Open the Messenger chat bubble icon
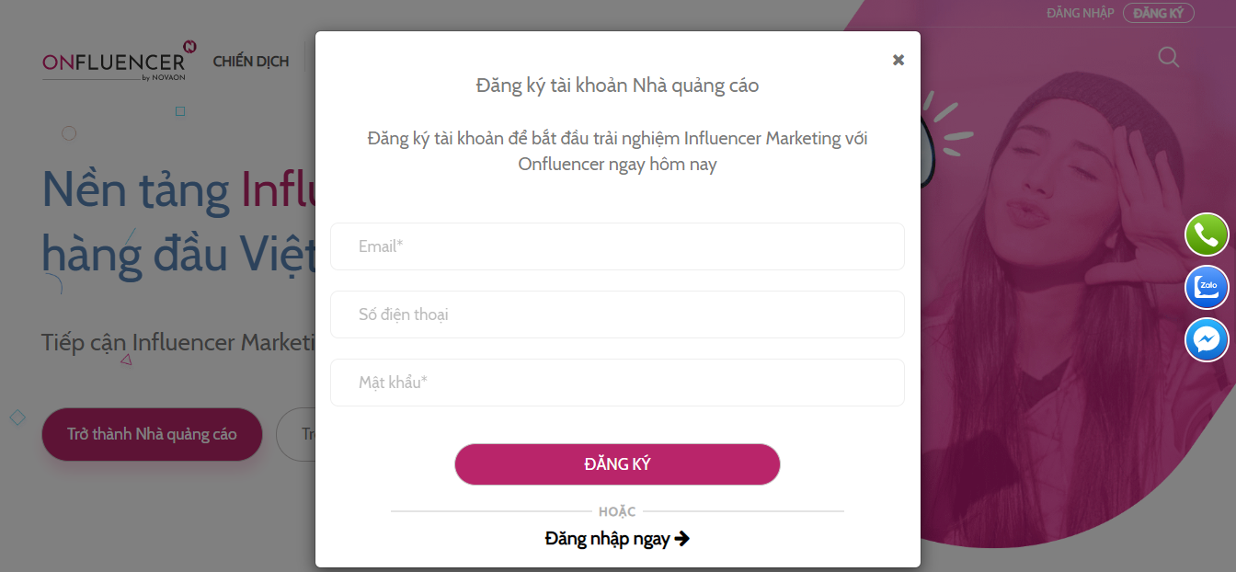This screenshot has height=572, width=1236. (x=1207, y=340)
